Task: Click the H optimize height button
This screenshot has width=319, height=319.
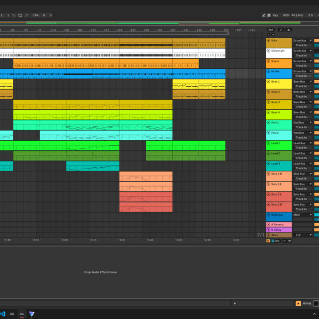Action: (284, 241)
